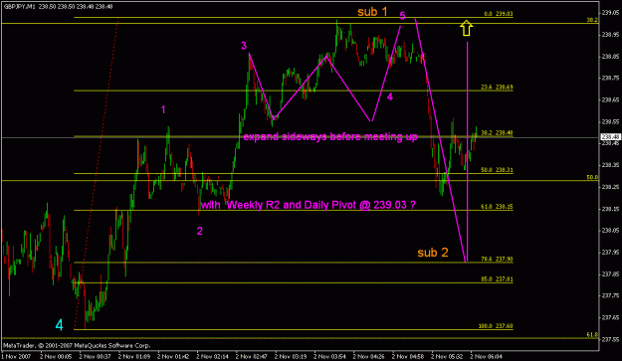Click the '2 Nov 00:05' time axis label

56,356
